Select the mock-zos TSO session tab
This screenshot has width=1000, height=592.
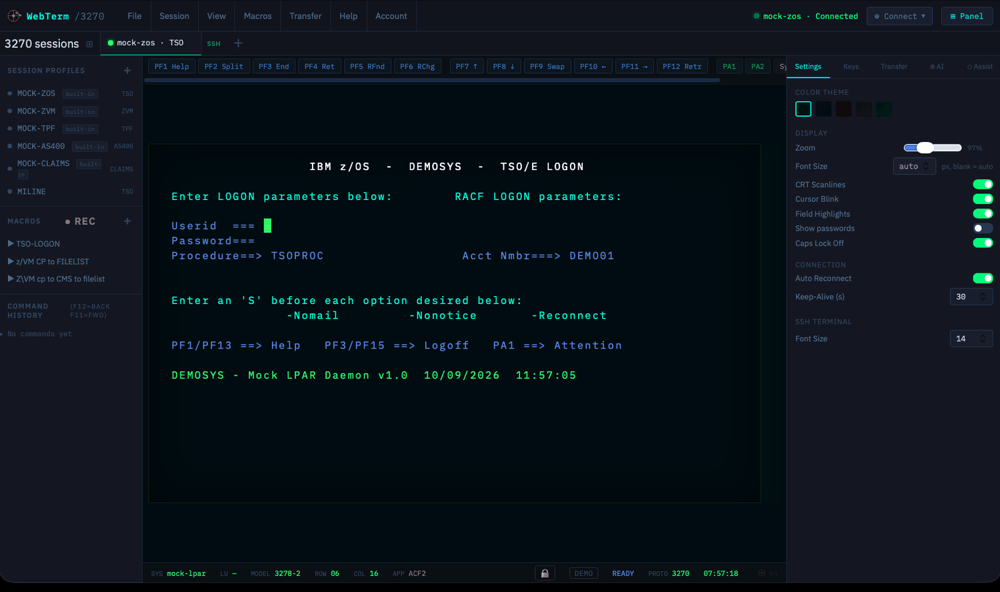coord(150,43)
